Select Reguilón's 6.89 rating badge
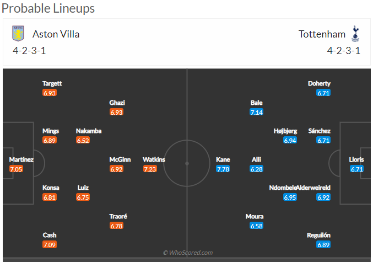 click(x=323, y=244)
